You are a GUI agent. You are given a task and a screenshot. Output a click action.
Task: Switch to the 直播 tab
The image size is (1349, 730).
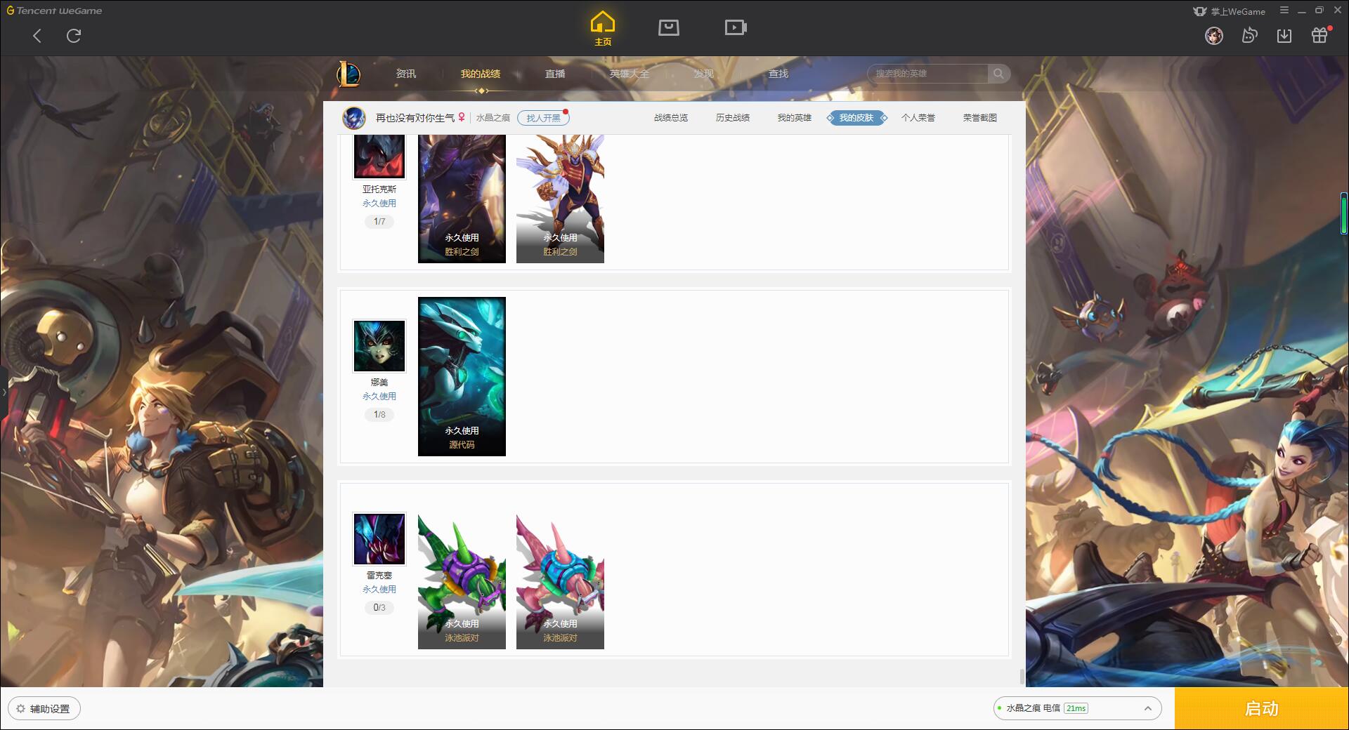pyautogui.click(x=555, y=74)
